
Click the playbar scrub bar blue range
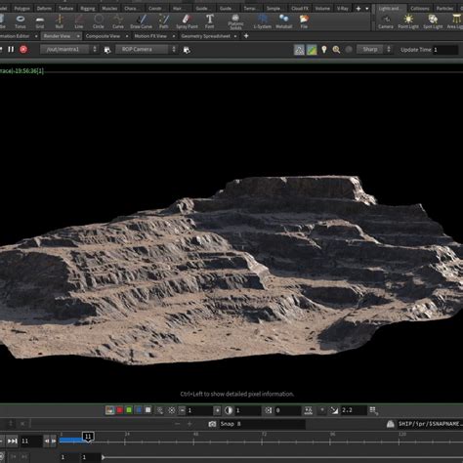tap(71, 441)
